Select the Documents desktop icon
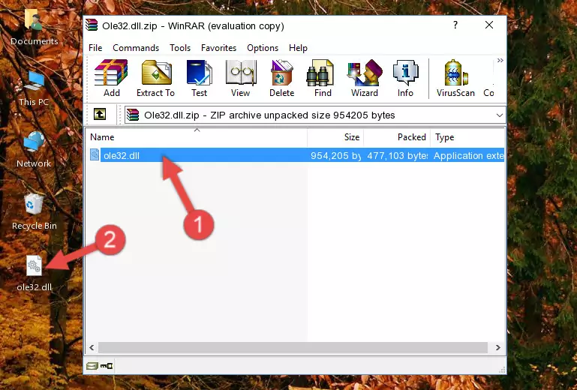The width and height of the screenshot is (577, 390). [35, 27]
